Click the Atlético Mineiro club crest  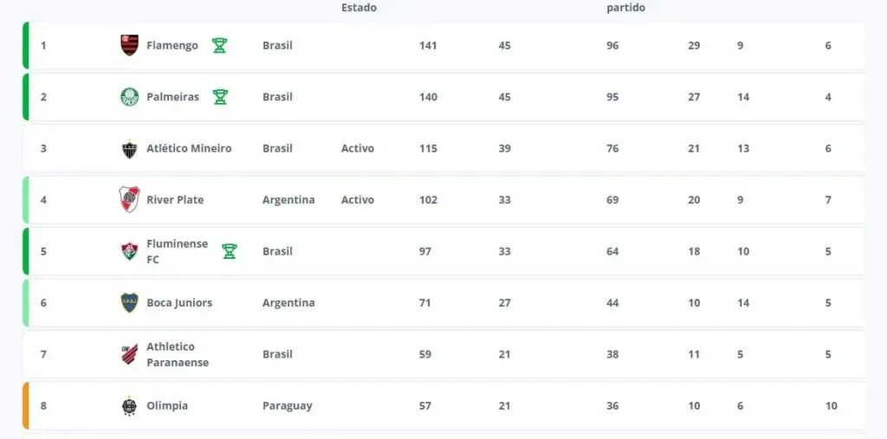pyautogui.click(x=129, y=149)
